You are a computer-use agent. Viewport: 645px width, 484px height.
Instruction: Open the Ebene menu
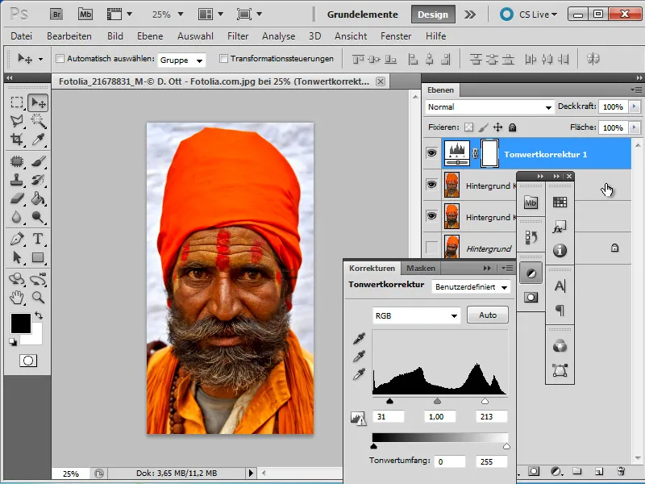(150, 36)
